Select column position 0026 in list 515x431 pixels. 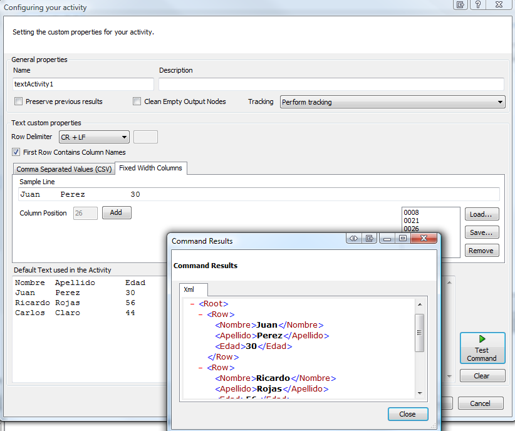coord(411,229)
